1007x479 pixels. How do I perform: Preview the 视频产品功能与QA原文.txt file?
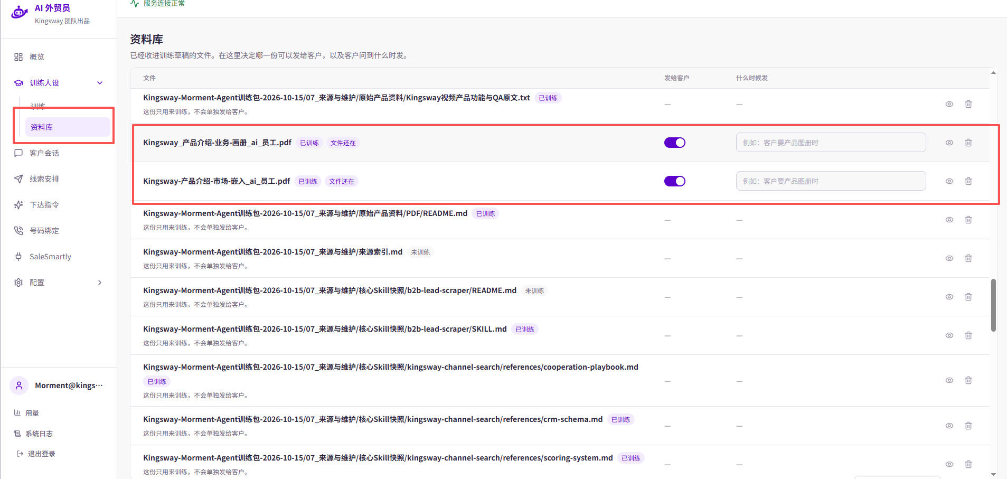pos(949,104)
